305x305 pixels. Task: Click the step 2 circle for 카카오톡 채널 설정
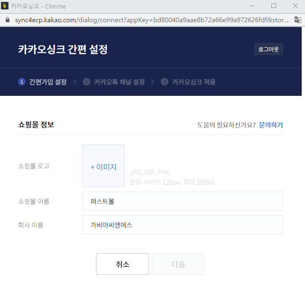87,82
